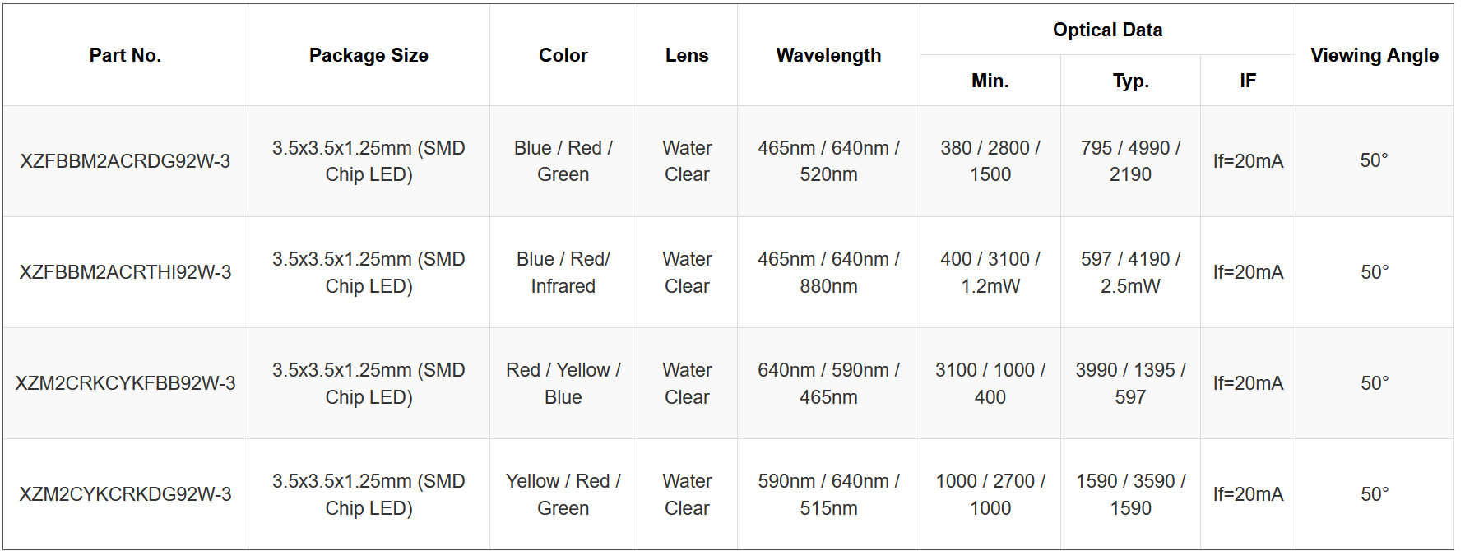
Task: Click the Red / Yellow / Blue color cell
Action: pyautogui.click(x=563, y=383)
